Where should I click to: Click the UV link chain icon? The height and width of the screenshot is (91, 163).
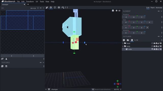[2, 59]
